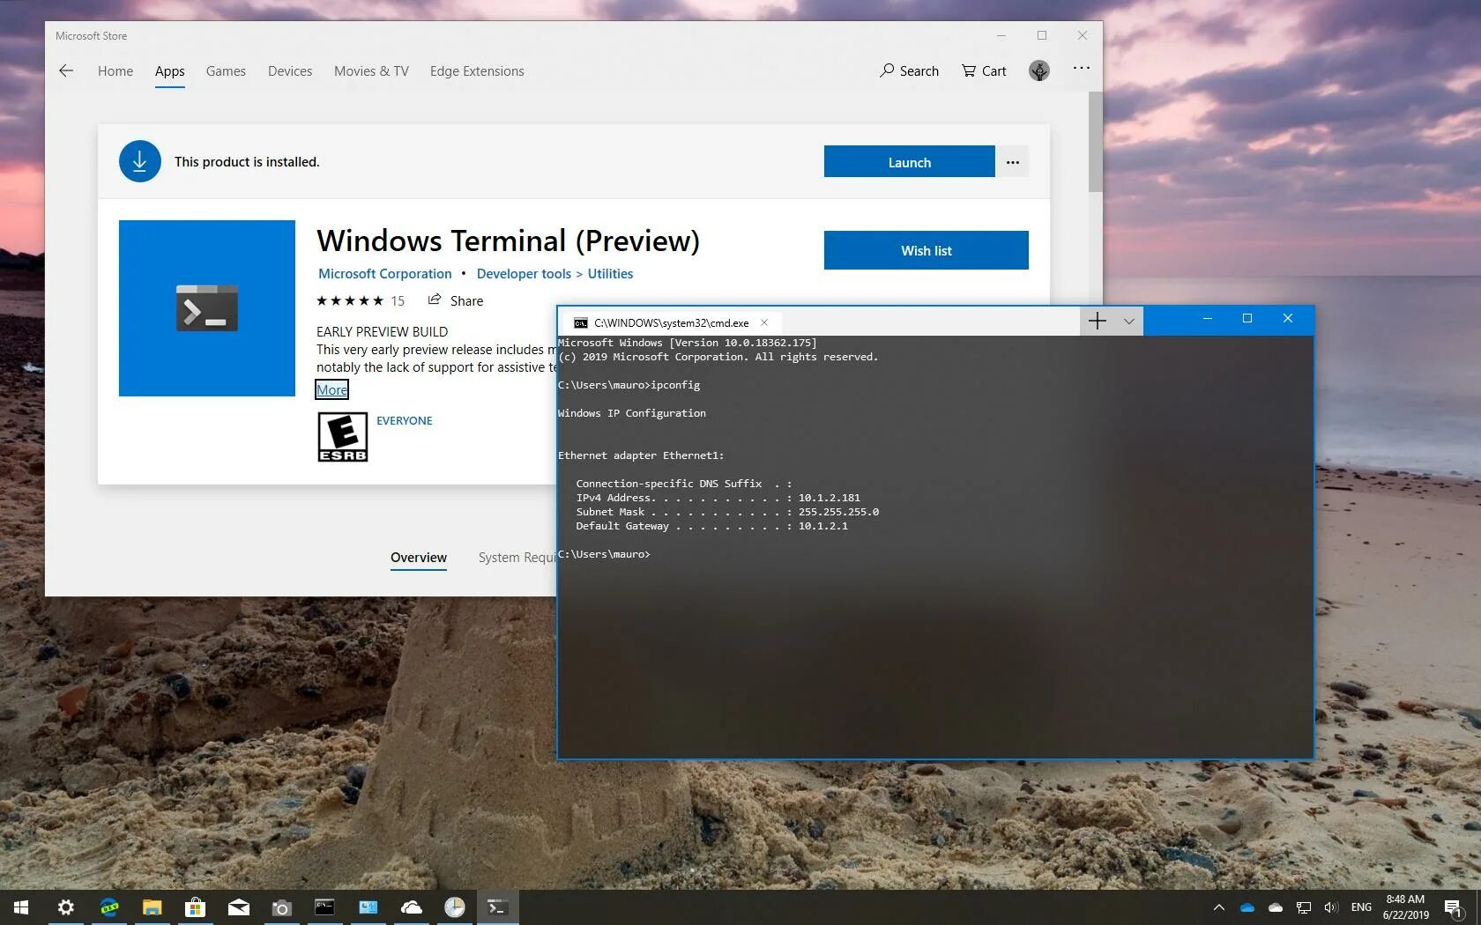This screenshot has height=925, width=1481.
Task: Open the clock and calendar flyout
Action: point(1405,907)
